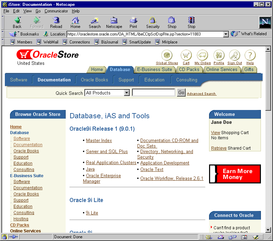Click the Help question mark icon
The image size is (273, 241).
coord(250,55)
